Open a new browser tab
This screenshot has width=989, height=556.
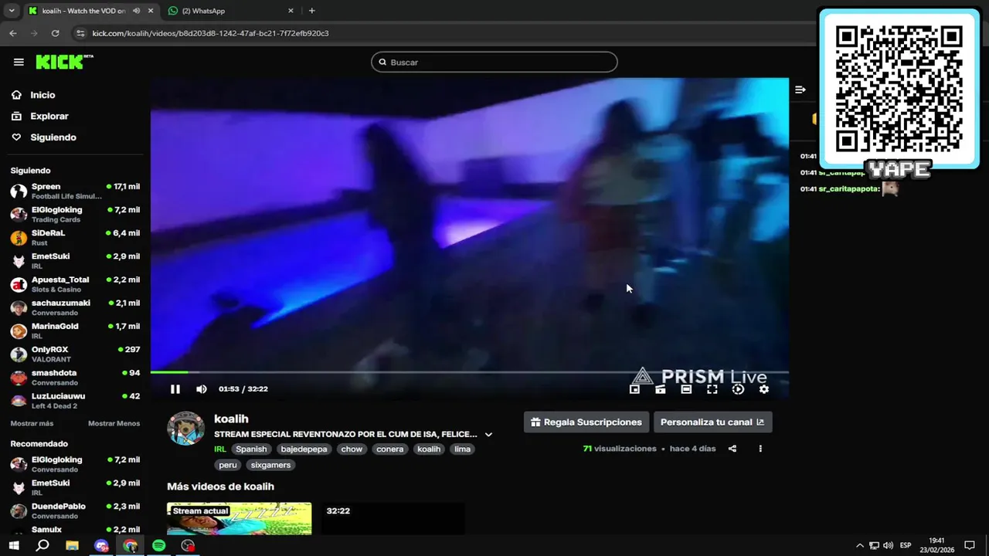(312, 11)
